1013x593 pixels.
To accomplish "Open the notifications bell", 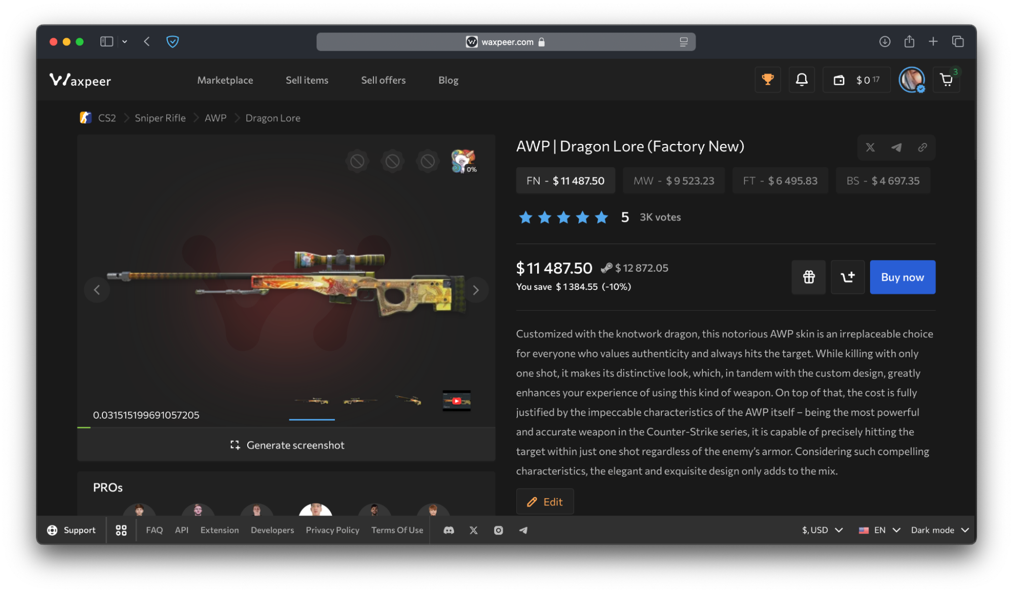I will (802, 80).
